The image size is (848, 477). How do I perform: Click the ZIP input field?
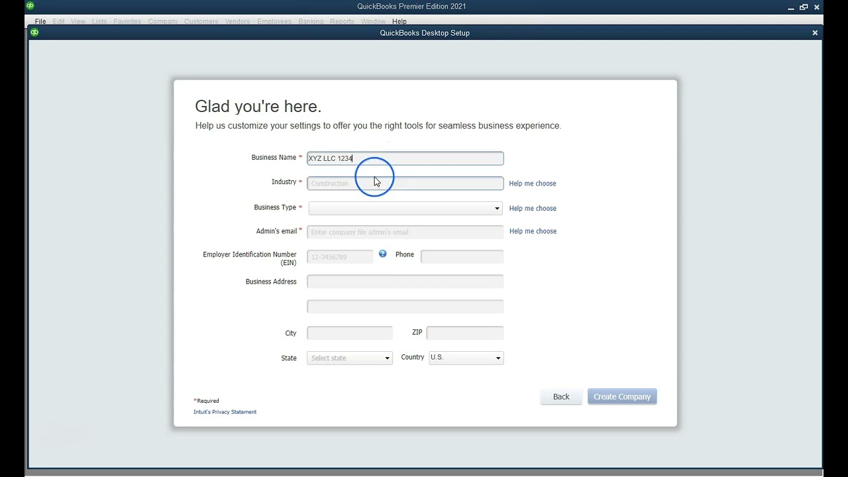click(x=465, y=333)
